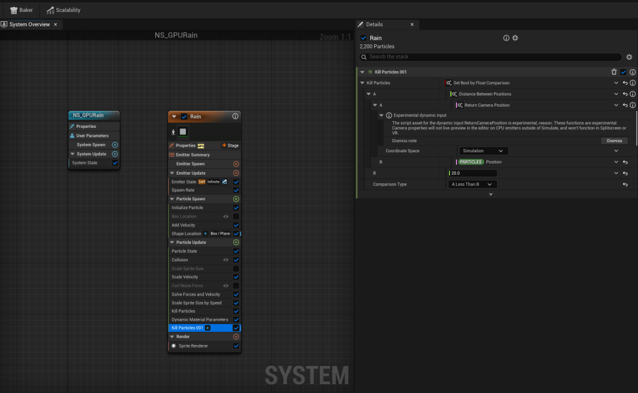Reset Comparison Type to default
This screenshot has height=393, width=638.
(624, 185)
